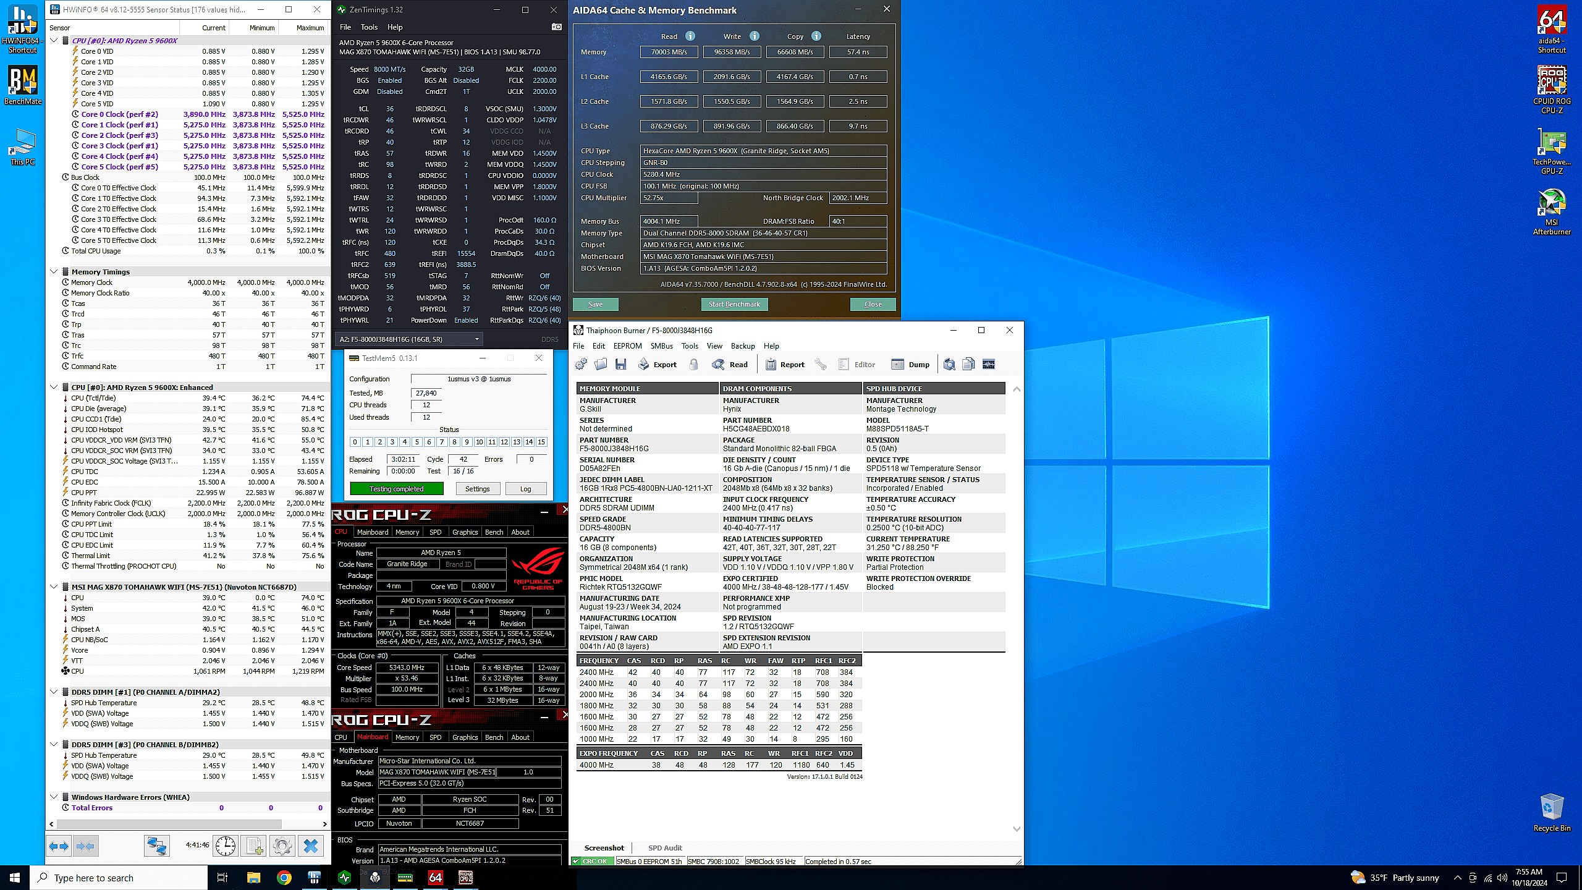Viewport: 1582px width, 890px height.
Task: Select MSI Afterburner desktop icon
Action: tap(1552, 212)
